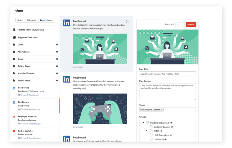Click the Demo folder icon
232x148 pixels.
pyautogui.click(x=14, y=44)
